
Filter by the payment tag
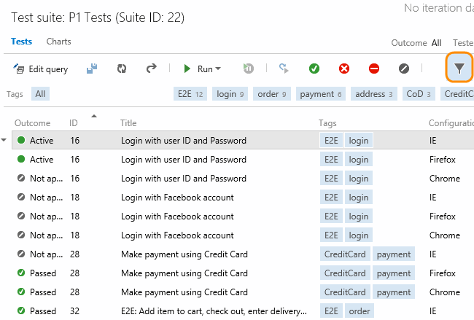click(x=321, y=93)
